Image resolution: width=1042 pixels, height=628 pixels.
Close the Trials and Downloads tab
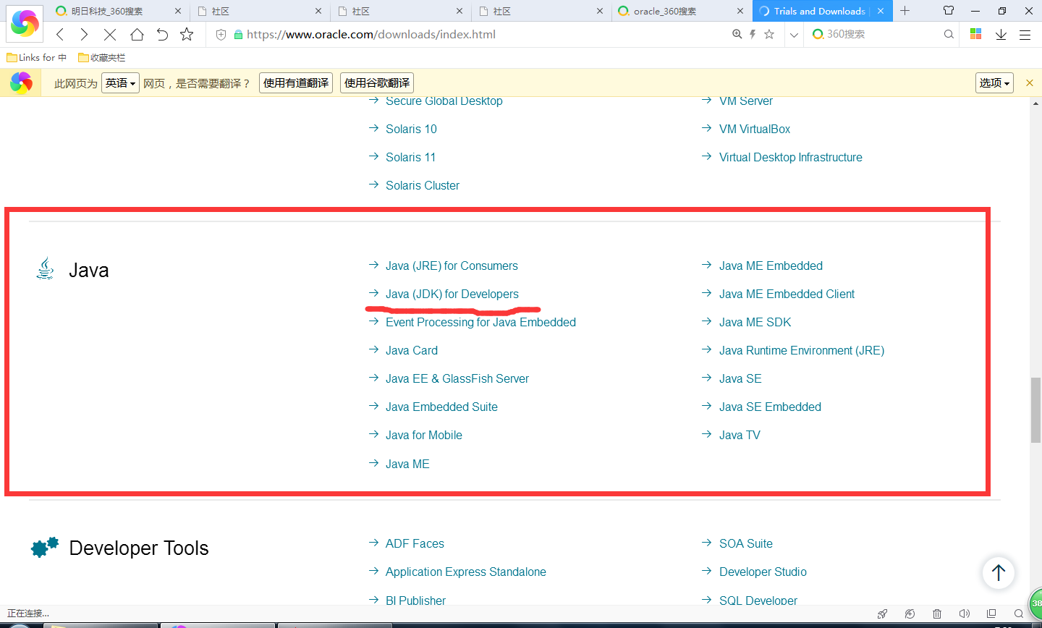point(881,11)
